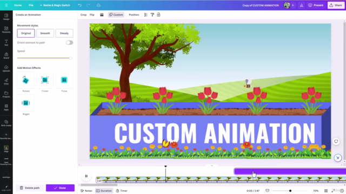
Task: Toggle the Duration button on
Action: pyautogui.click(x=104, y=191)
